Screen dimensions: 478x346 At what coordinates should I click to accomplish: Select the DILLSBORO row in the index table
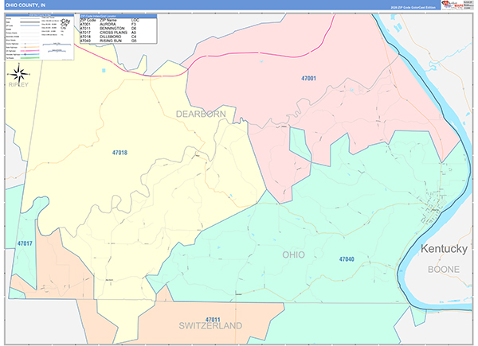click(x=118, y=37)
